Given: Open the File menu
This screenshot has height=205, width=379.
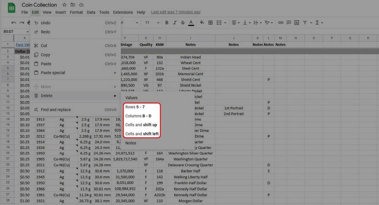Looking at the screenshot, I should click(24, 12).
